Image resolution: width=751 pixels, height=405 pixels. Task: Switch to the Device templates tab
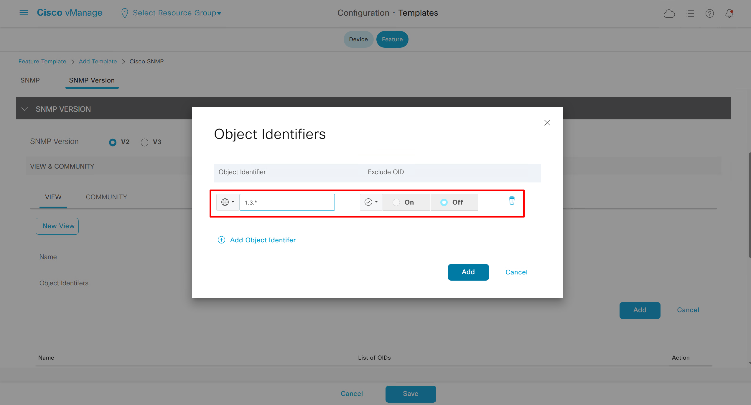click(358, 39)
